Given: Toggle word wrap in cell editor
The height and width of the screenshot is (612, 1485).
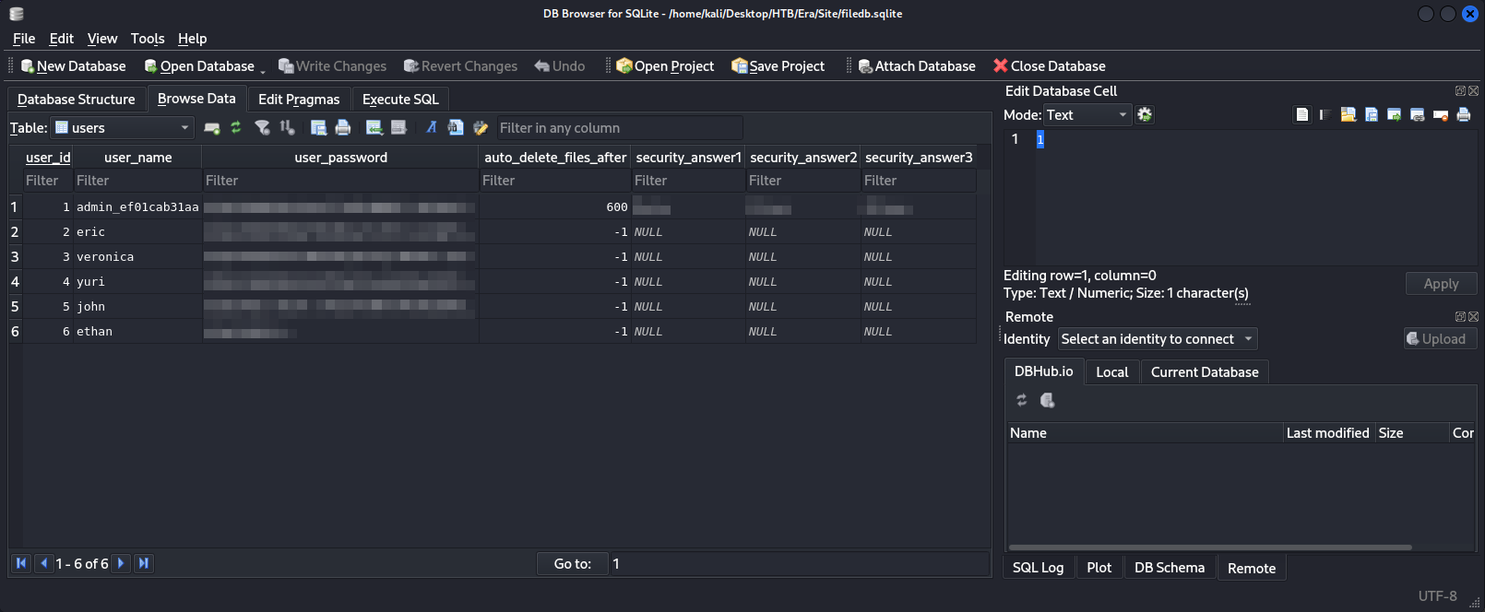Looking at the screenshot, I should tap(1325, 115).
